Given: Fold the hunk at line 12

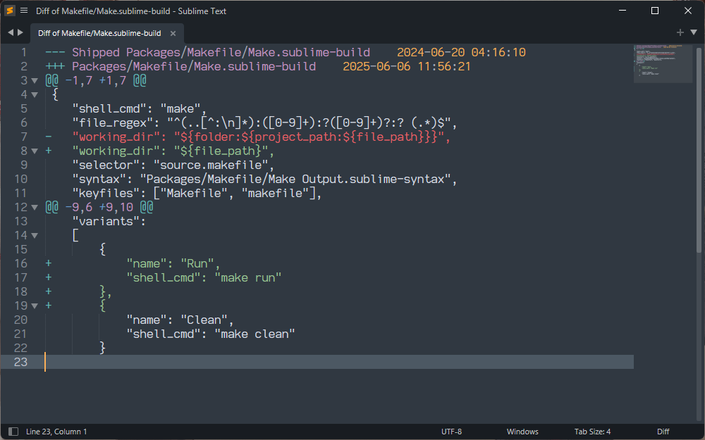Looking at the screenshot, I should pyautogui.click(x=35, y=208).
